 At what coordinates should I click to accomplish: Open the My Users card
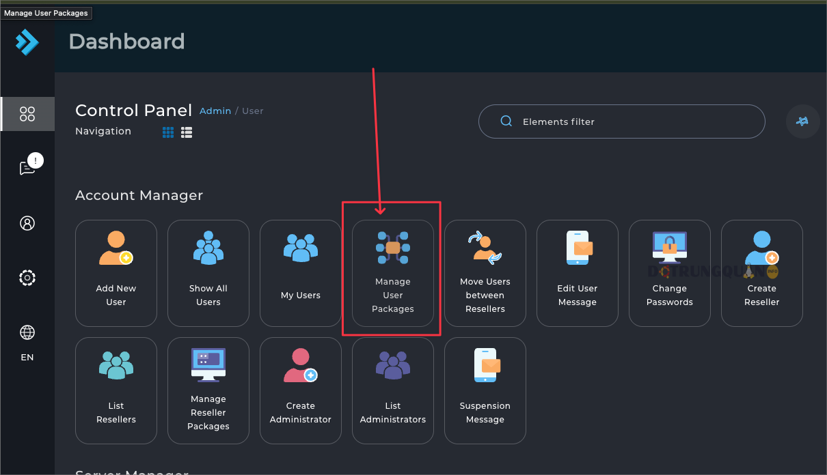tap(301, 273)
